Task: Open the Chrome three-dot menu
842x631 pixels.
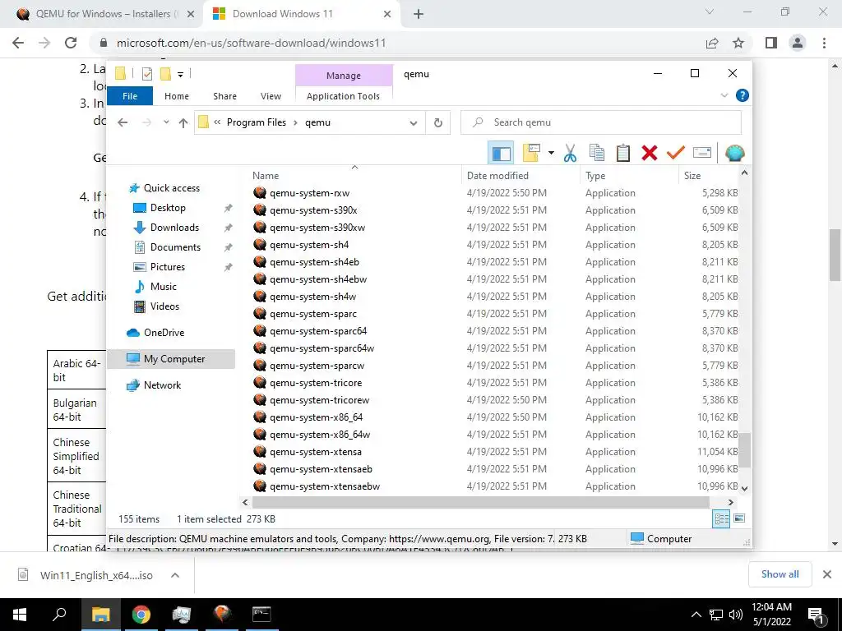Action: point(824,43)
